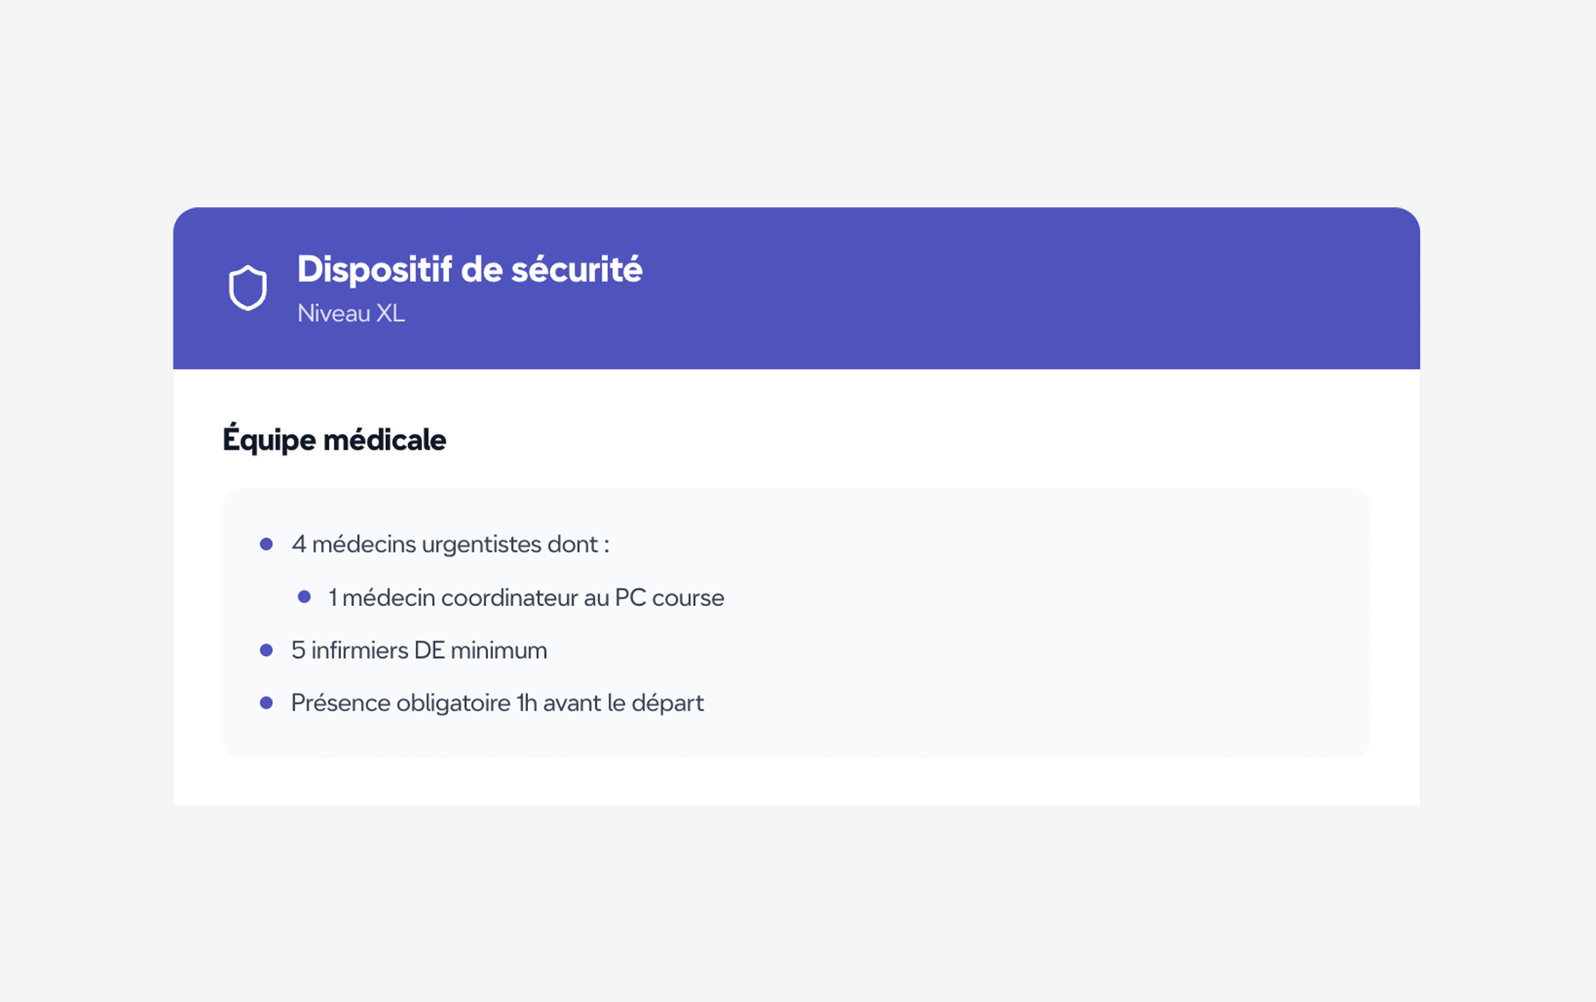1596x1002 pixels.
Task: Click the gray medical team list box
Action: click(x=797, y=623)
